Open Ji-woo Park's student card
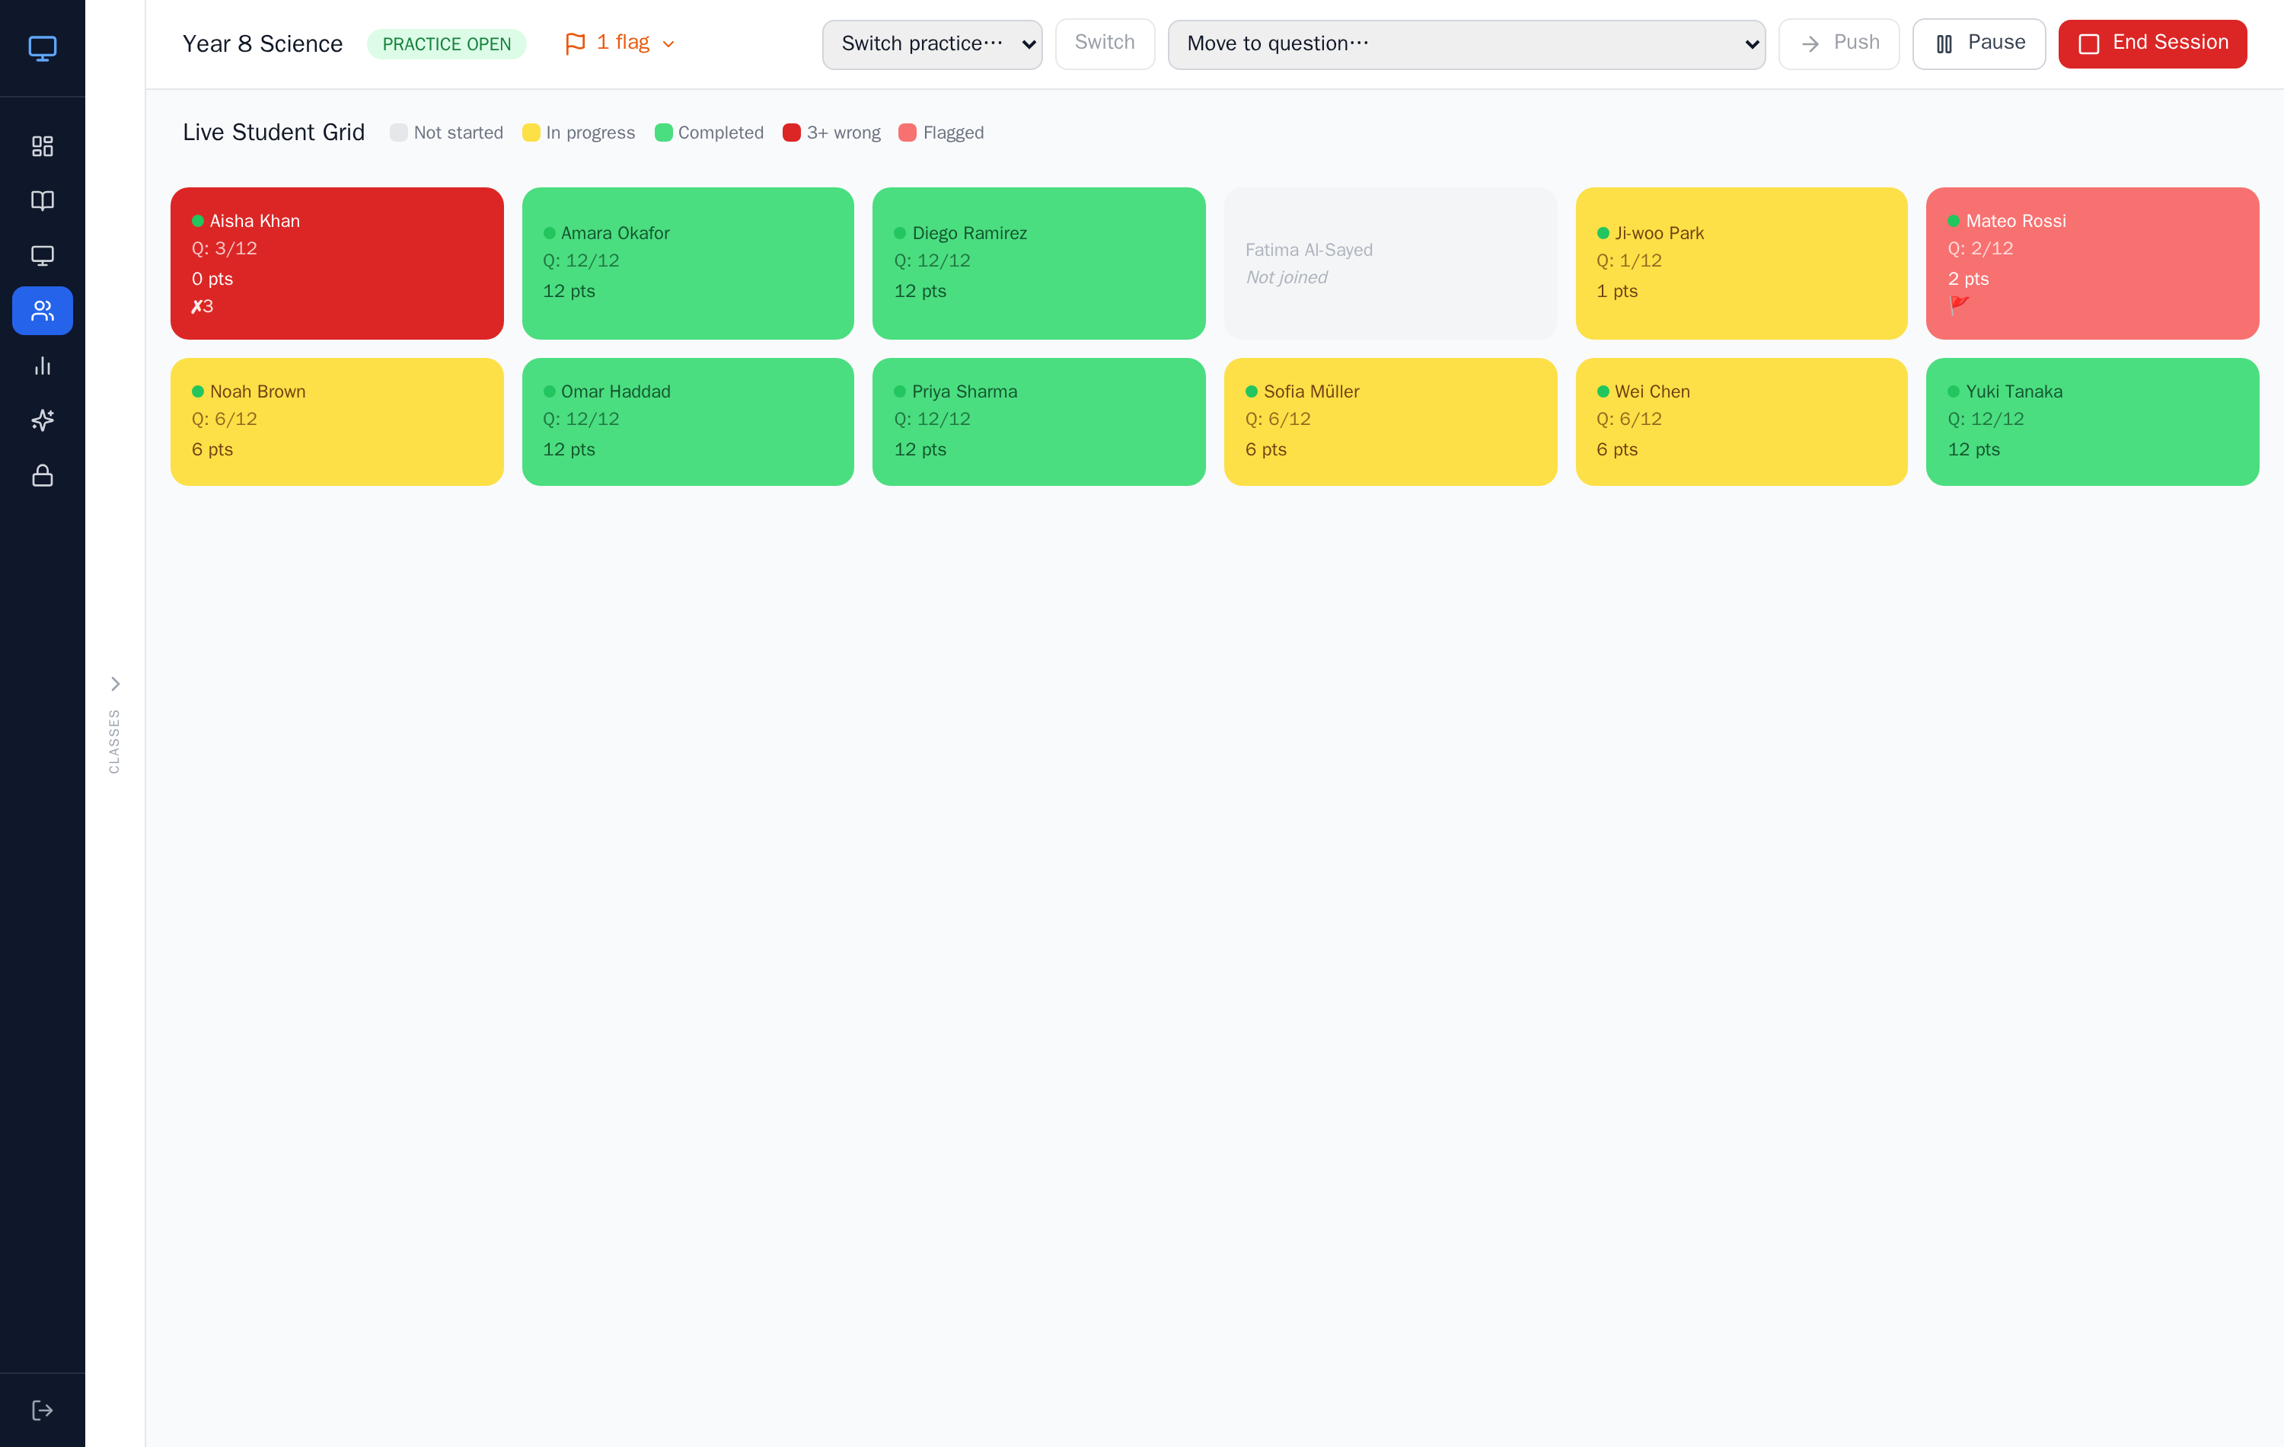Viewport: 2284px width, 1447px height. coord(1741,263)
